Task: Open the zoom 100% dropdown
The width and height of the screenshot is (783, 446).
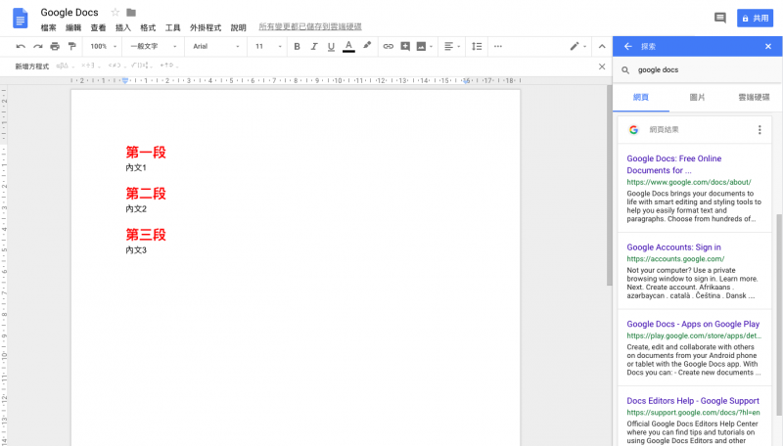Action: click(104, 46)
